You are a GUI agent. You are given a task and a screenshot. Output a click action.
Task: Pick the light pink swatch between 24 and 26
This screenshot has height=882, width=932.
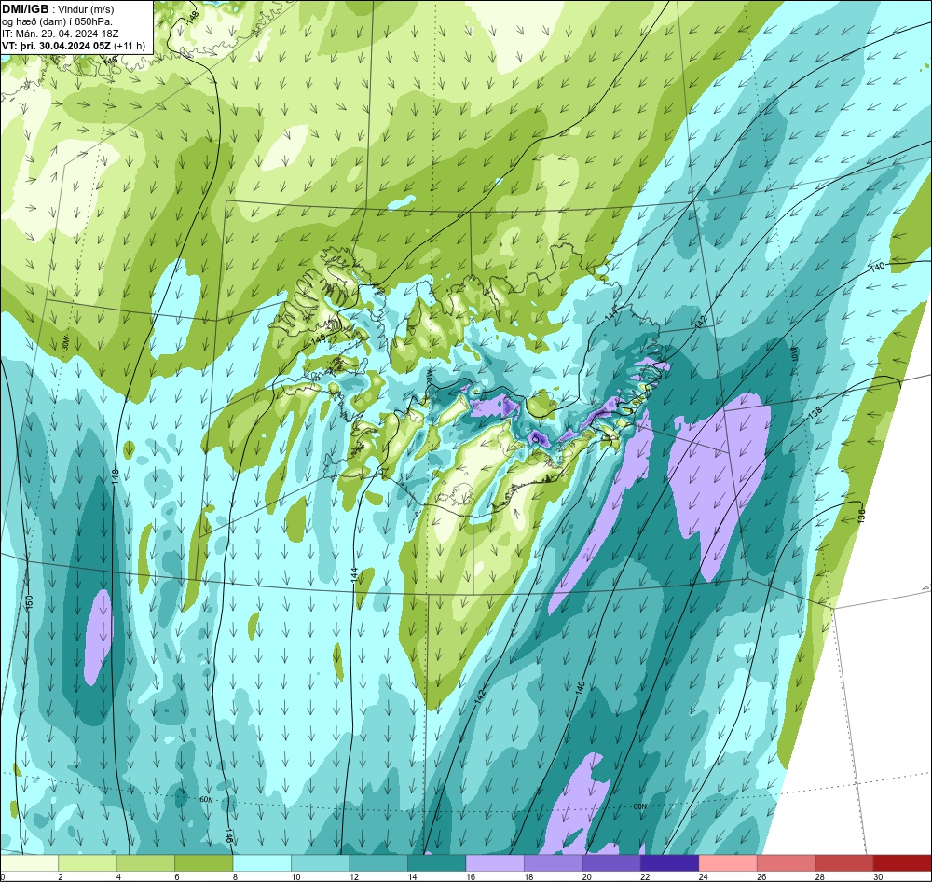728,862
